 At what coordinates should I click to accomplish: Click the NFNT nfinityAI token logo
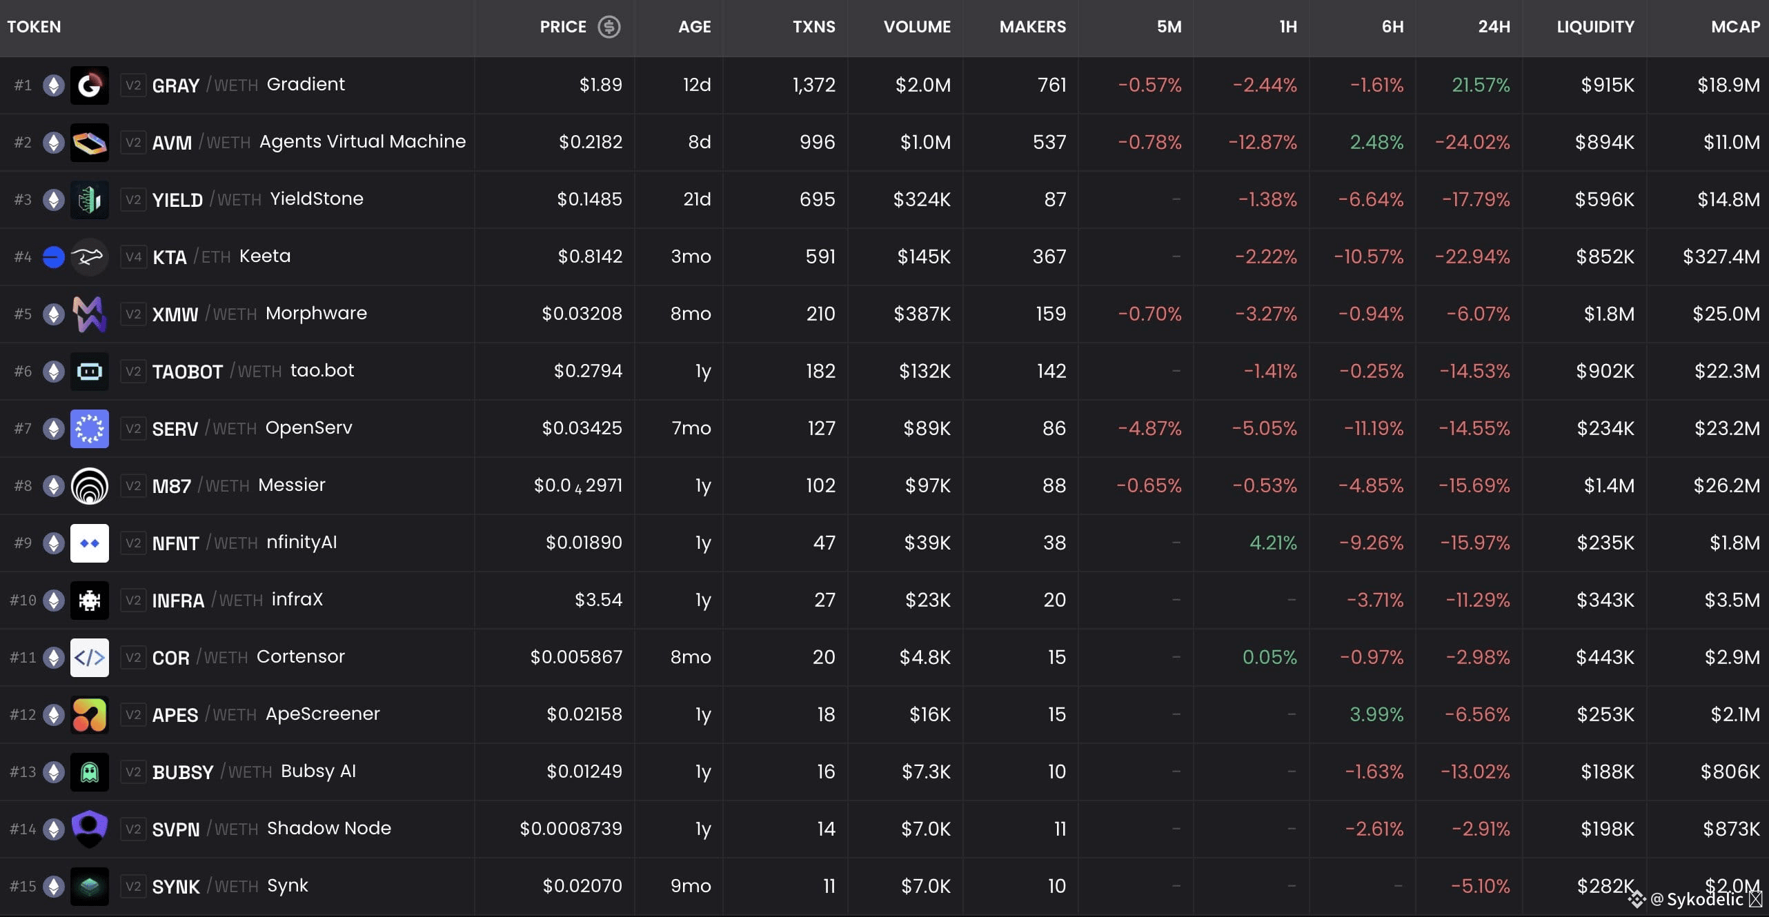pos(90,543)
